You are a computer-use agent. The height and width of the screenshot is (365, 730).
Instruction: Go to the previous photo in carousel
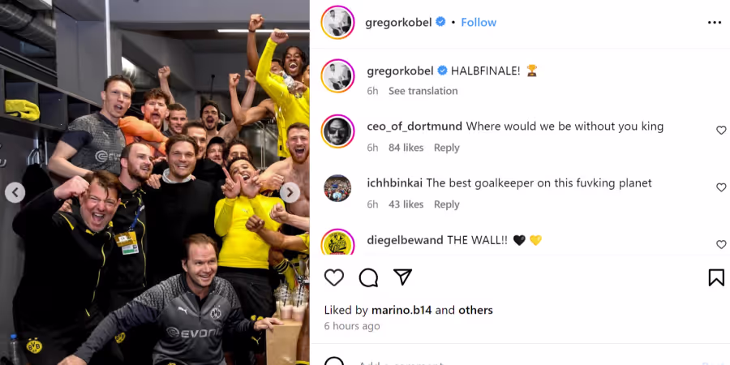pyautogui.click(x=15, y=192)
